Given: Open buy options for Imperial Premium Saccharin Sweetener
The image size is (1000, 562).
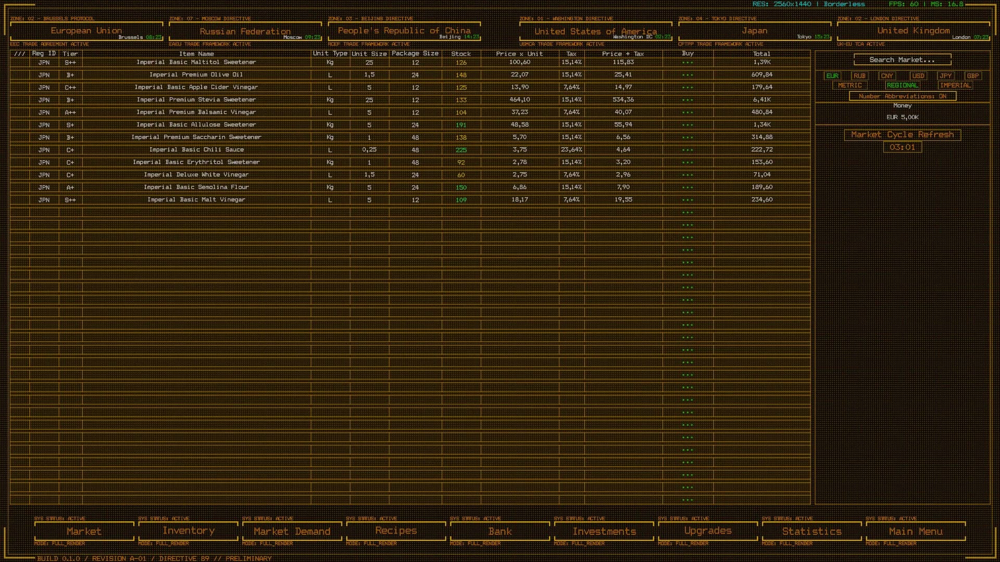Looking at the screenshot, I should coord(687,137).
